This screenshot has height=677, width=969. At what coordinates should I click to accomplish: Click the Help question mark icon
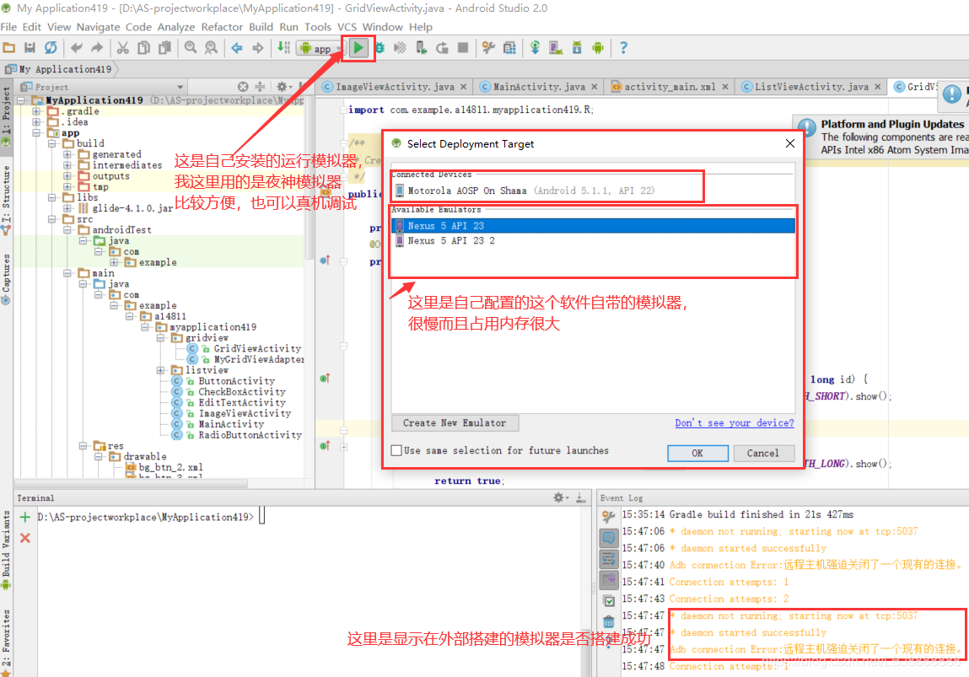[x=623, y=47]
